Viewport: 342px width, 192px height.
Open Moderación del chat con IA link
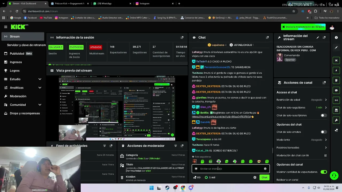click(x=302, y=155)
